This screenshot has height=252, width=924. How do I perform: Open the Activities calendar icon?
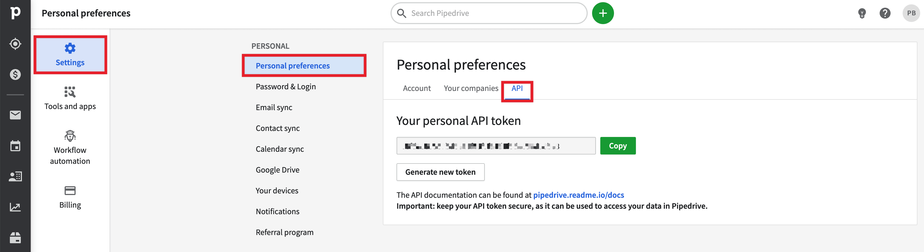(15, 146)
